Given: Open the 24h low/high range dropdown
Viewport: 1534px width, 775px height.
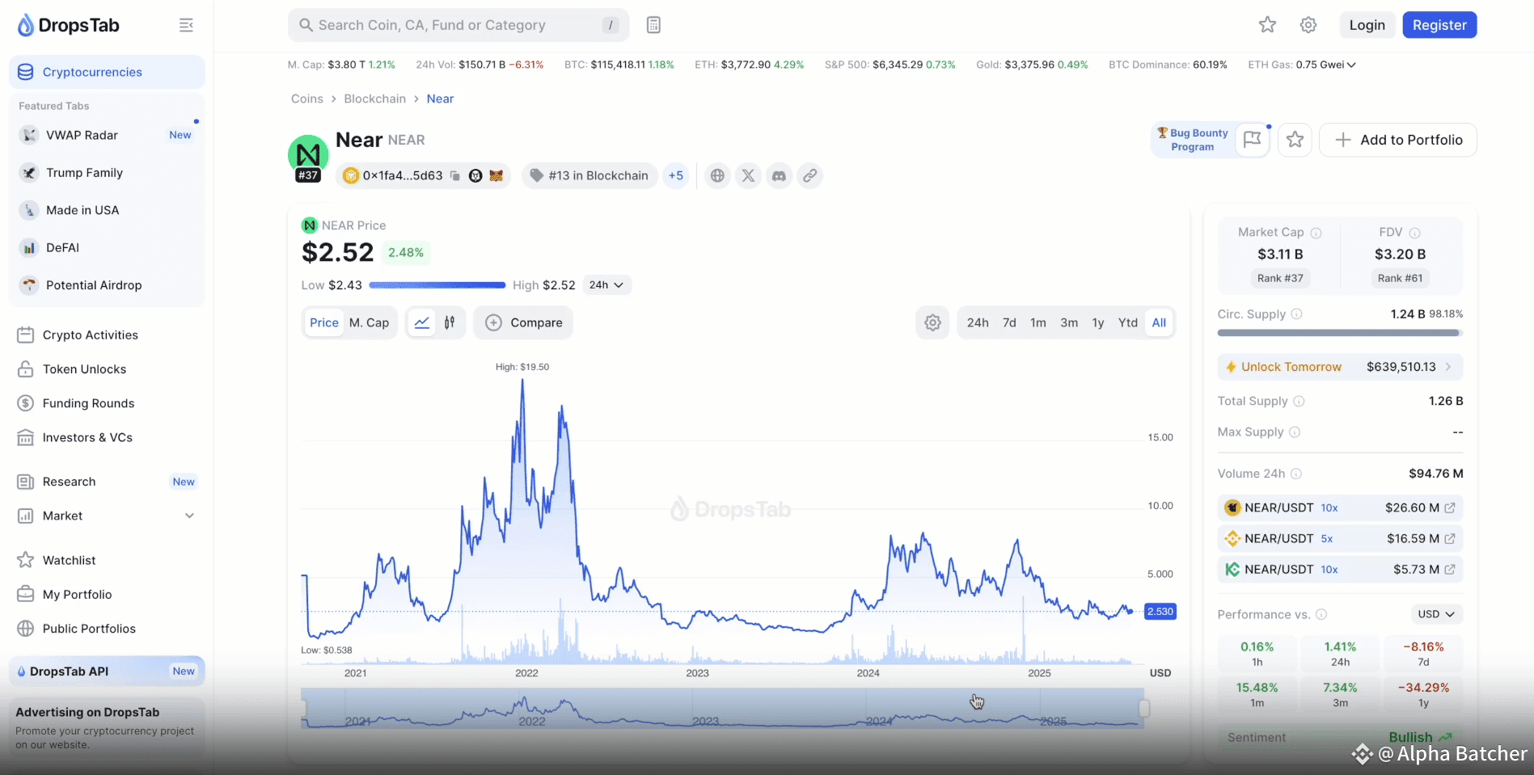Looking at the screenshot, I should (606, 285).
